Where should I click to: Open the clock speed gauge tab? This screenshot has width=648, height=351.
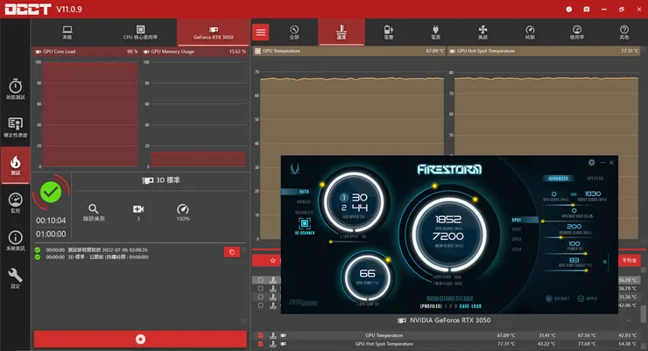click(x=530, y=32)
